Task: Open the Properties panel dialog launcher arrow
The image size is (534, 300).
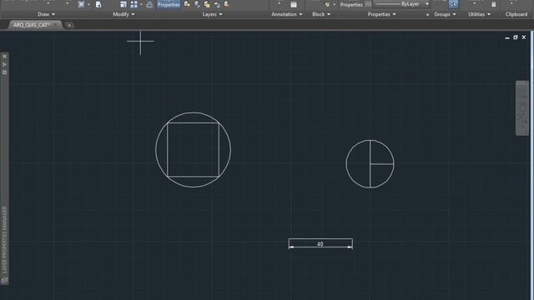Action: pyautogui.click(x=427, y=15)
